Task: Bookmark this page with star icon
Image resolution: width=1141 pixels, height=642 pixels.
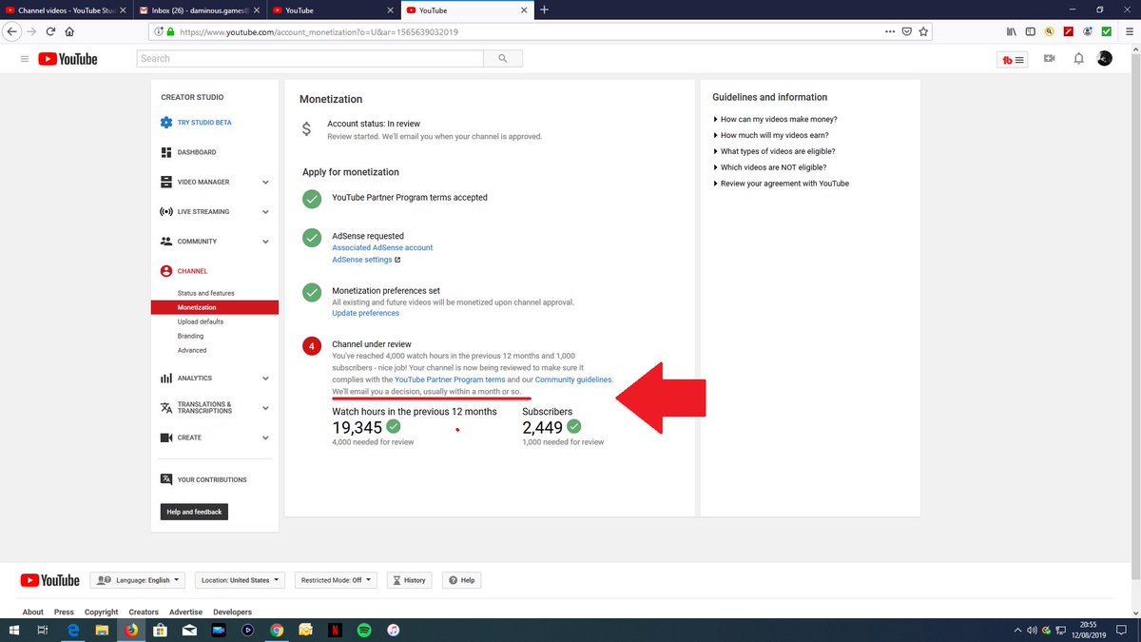Action: [924, 30]
